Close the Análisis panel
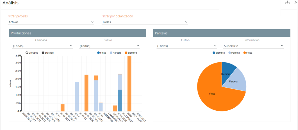The width and height of the screenshot is (298, 130). [x=296, y=3]
